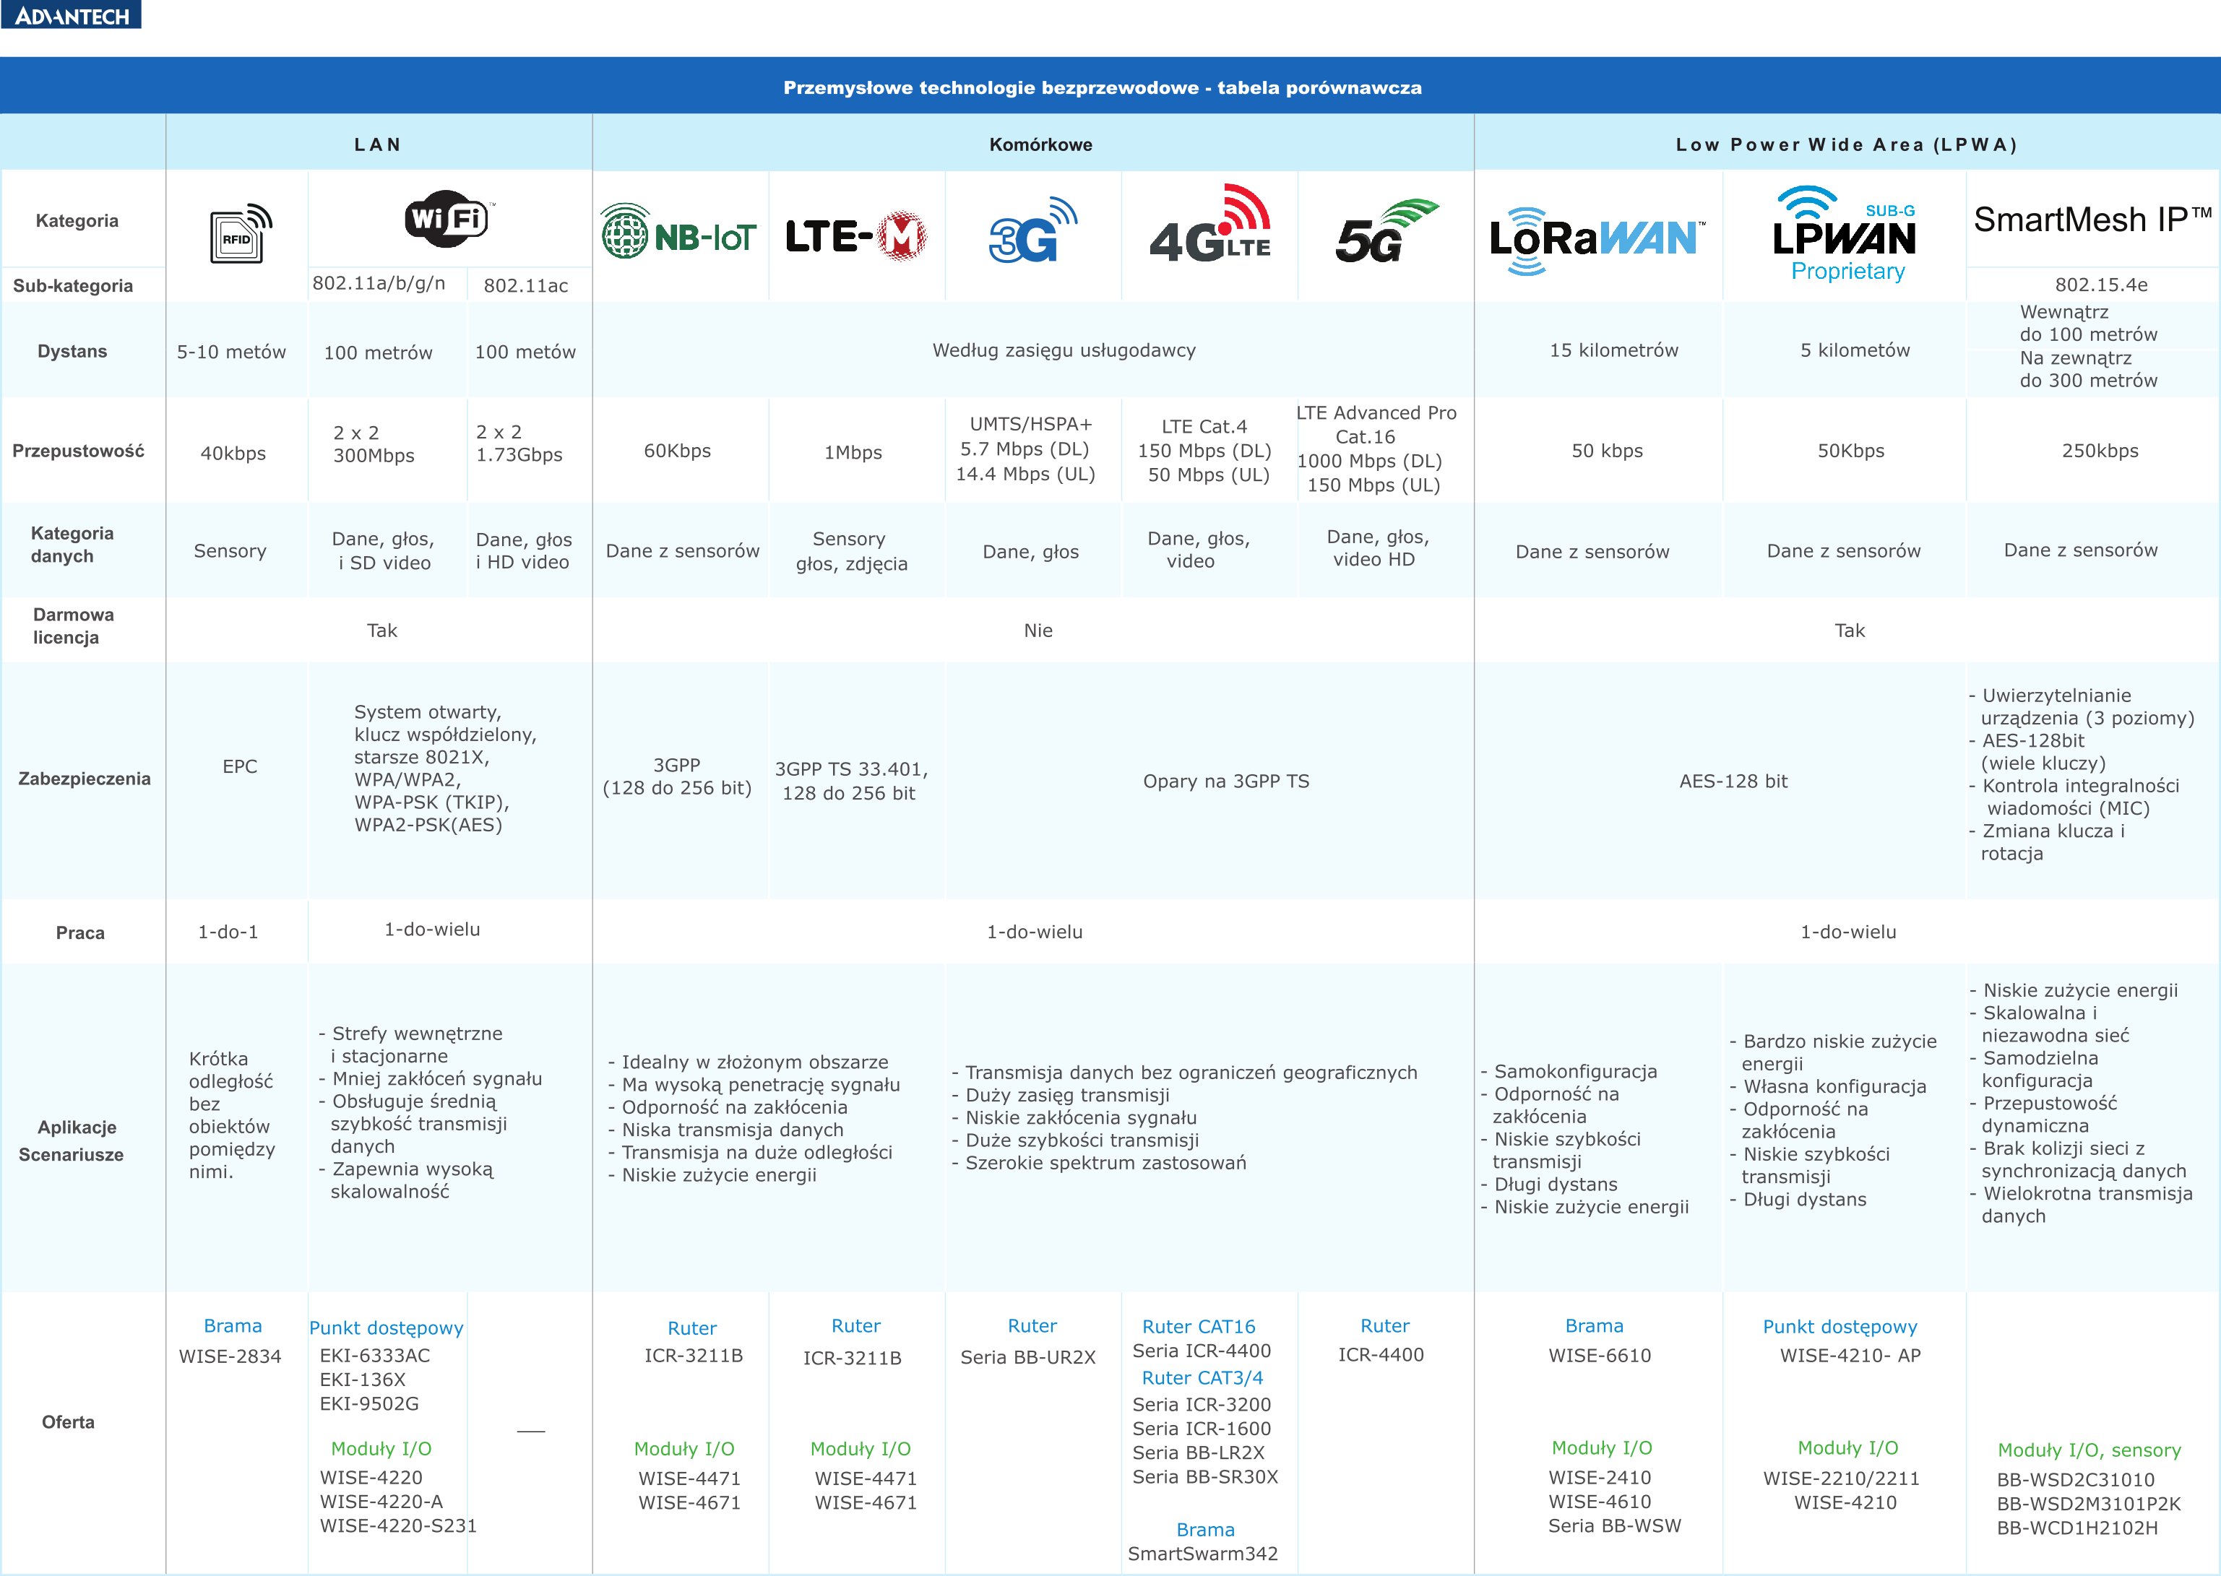Select the WISE-2834 product entry
This screenshot has width=2221, height=1576.
coord(230,1356)
